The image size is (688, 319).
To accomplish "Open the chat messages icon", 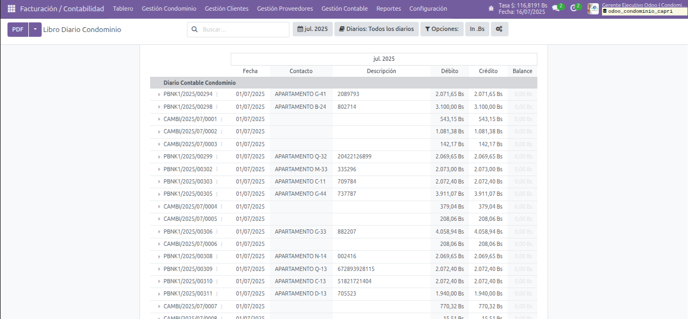I will pyautogui.click(x=556, y=8).
